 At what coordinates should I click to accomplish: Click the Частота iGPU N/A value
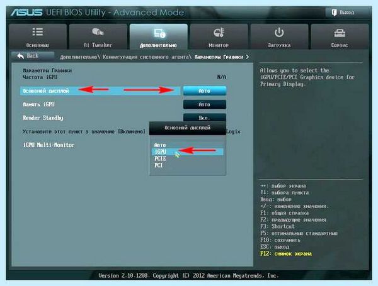[x=222, y=77]
